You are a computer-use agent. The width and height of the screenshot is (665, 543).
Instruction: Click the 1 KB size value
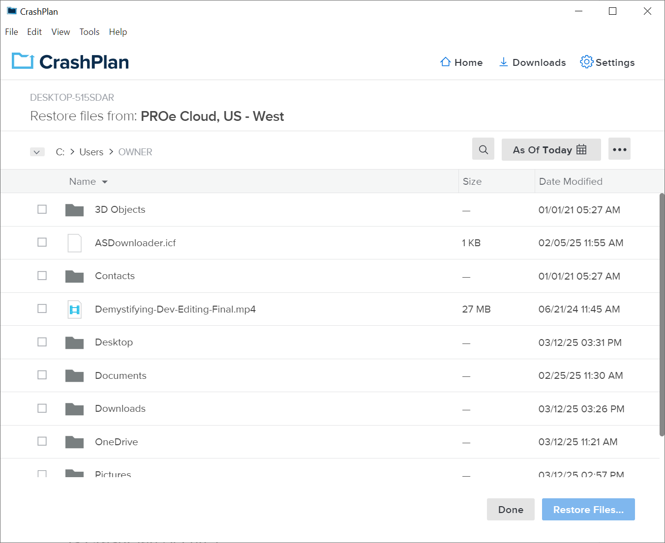pyautogui.click(x=471, y=243)
